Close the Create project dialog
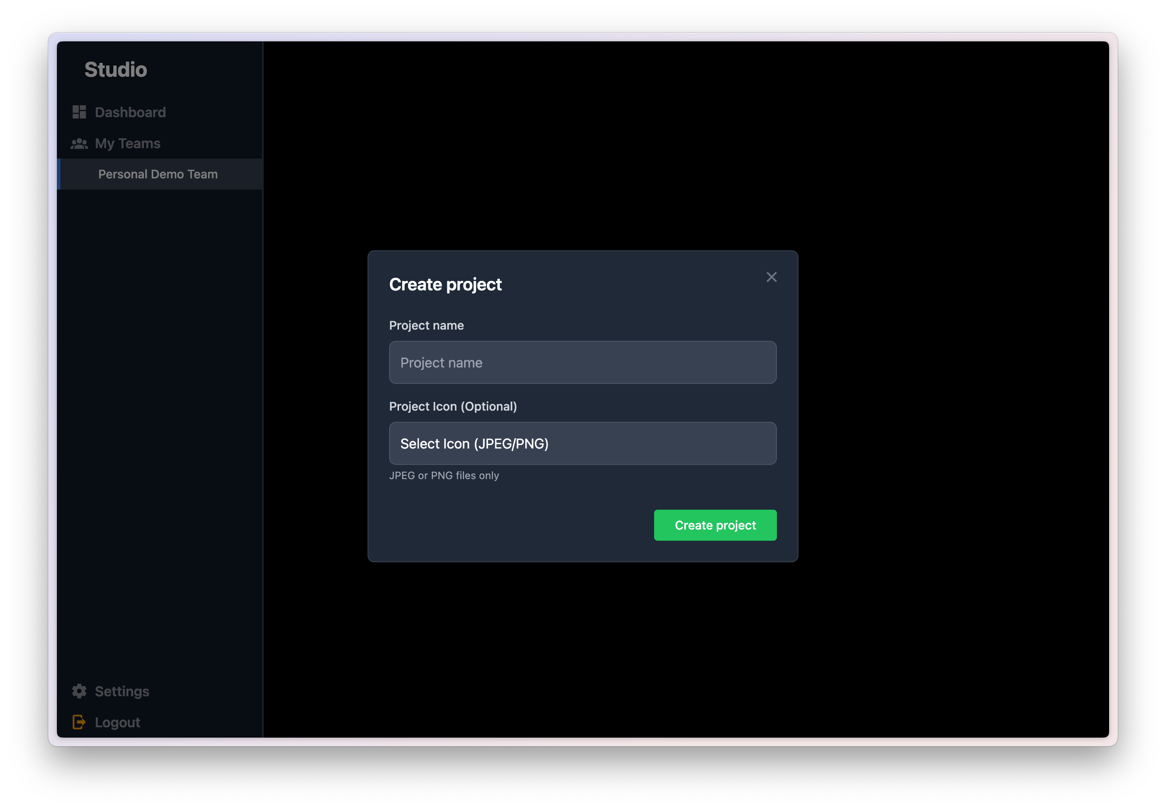The image size is (1166, 810). (771, 277)
